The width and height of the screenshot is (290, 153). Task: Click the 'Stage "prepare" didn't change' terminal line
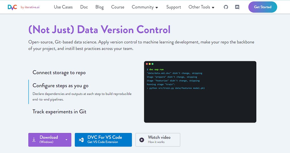click(x=172, y=77)
